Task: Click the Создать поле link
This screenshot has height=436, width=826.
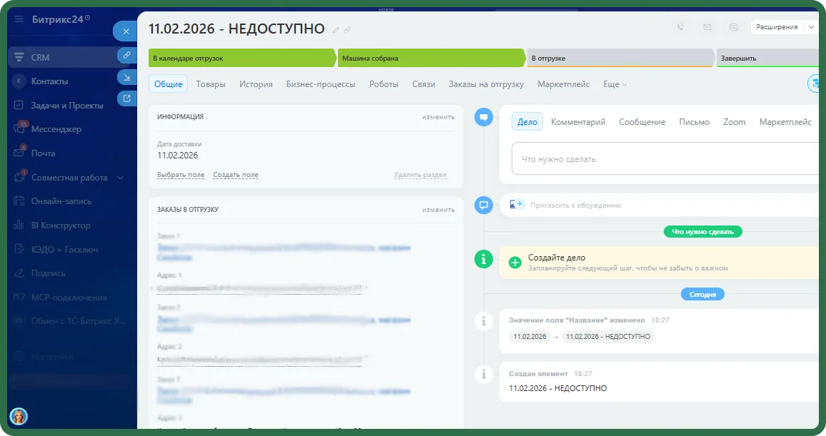Action: point(236,175)
